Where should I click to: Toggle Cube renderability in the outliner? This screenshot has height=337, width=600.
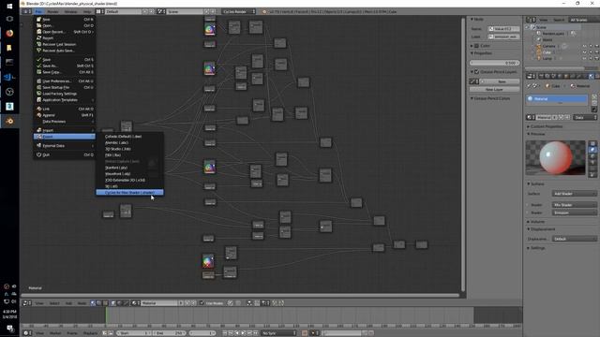596,52
